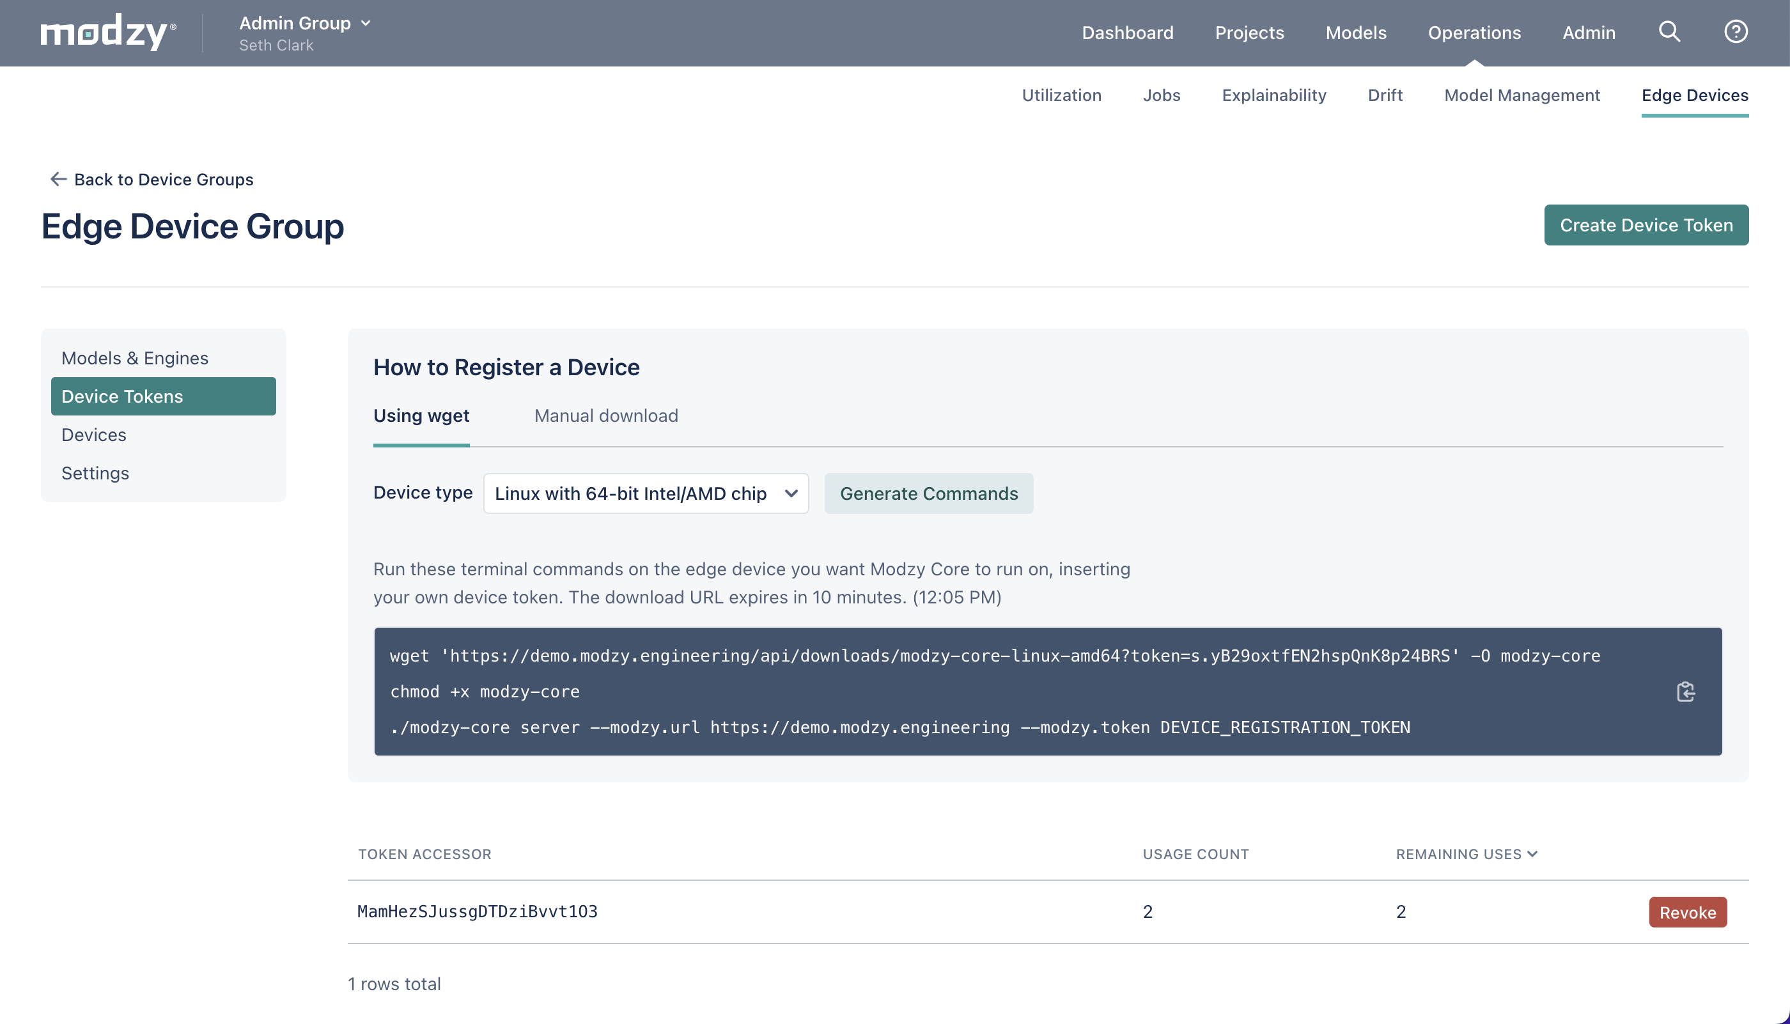Click the Edge Device Group heading
The width and height of the screenshot is (1790, 1024).
[192, 226]
